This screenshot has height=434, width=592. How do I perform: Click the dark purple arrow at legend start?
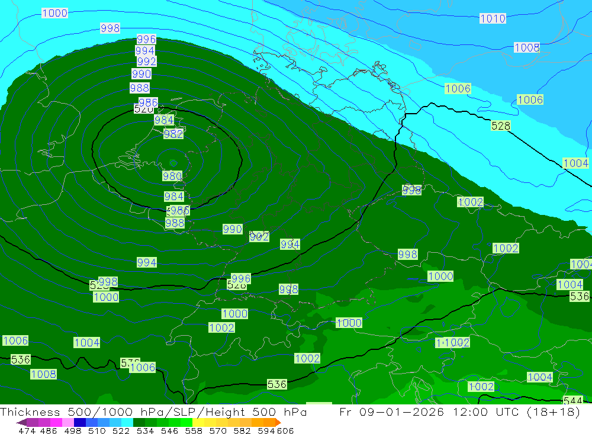21,422
